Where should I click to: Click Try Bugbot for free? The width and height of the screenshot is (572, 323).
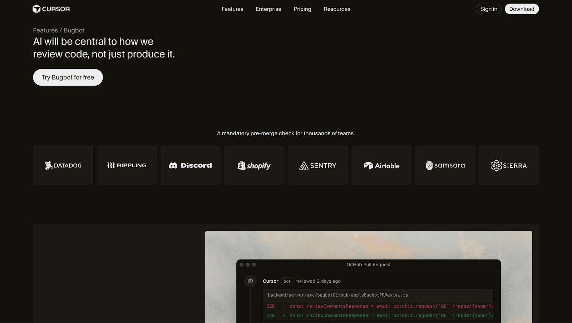click(x=68, y=77)
